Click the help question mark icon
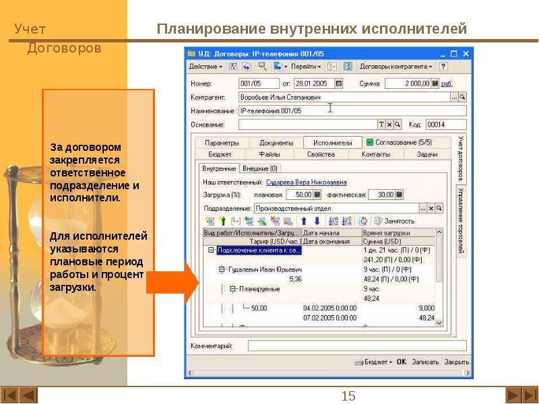The width and height of the screenshot is (539, 404). (x=443, y=67)
